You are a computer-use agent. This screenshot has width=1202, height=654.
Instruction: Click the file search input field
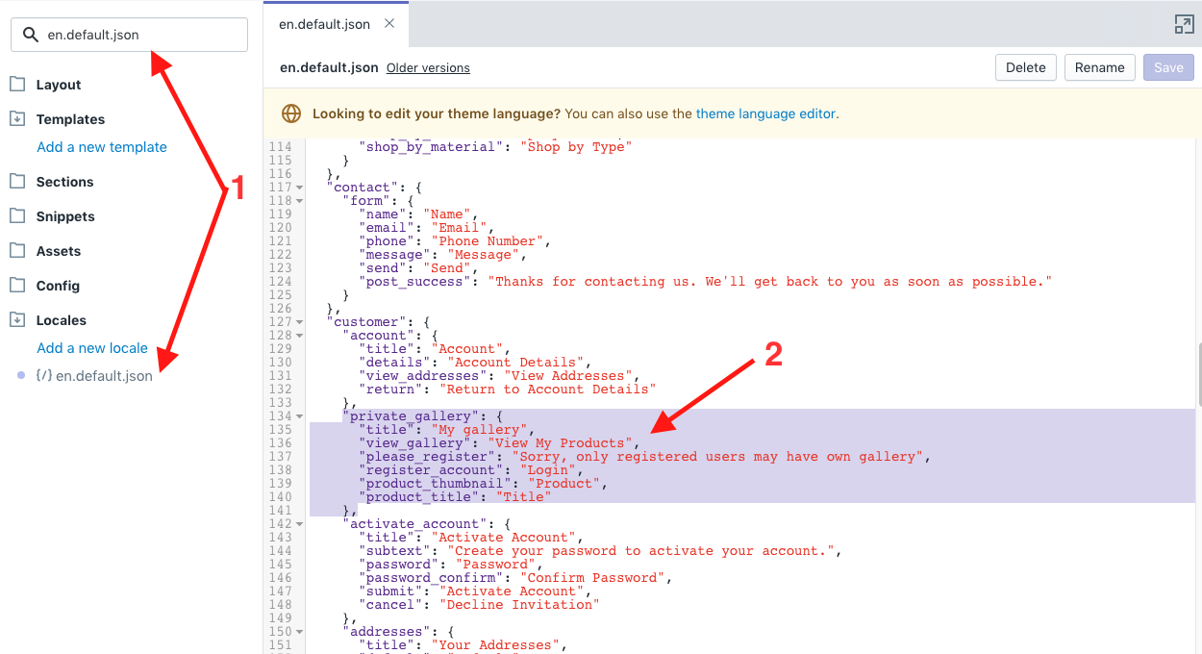(x=128, y=34)
